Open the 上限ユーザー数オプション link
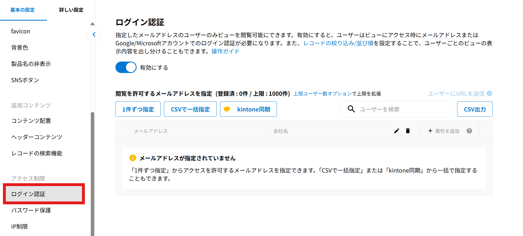Viewport: 523px width, 236px height. tap(322, 94)
